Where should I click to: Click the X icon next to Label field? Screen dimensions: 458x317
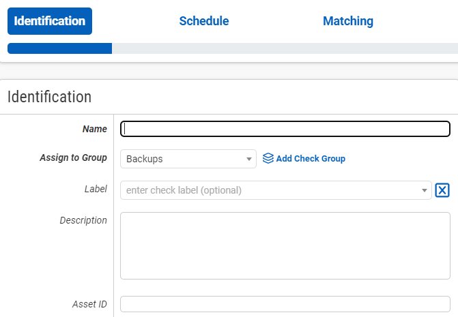[442, 190]
